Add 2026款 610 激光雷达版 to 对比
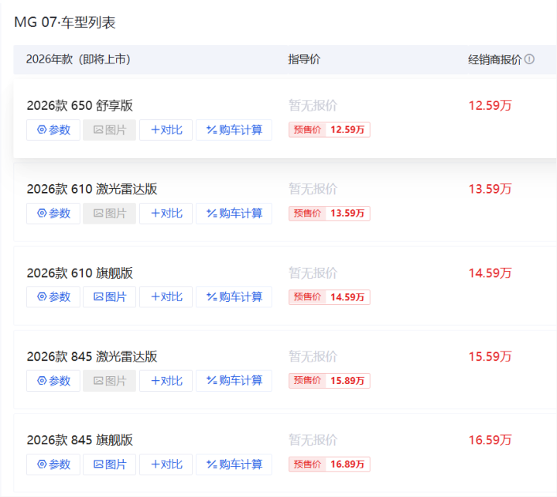 coord(166,214)
